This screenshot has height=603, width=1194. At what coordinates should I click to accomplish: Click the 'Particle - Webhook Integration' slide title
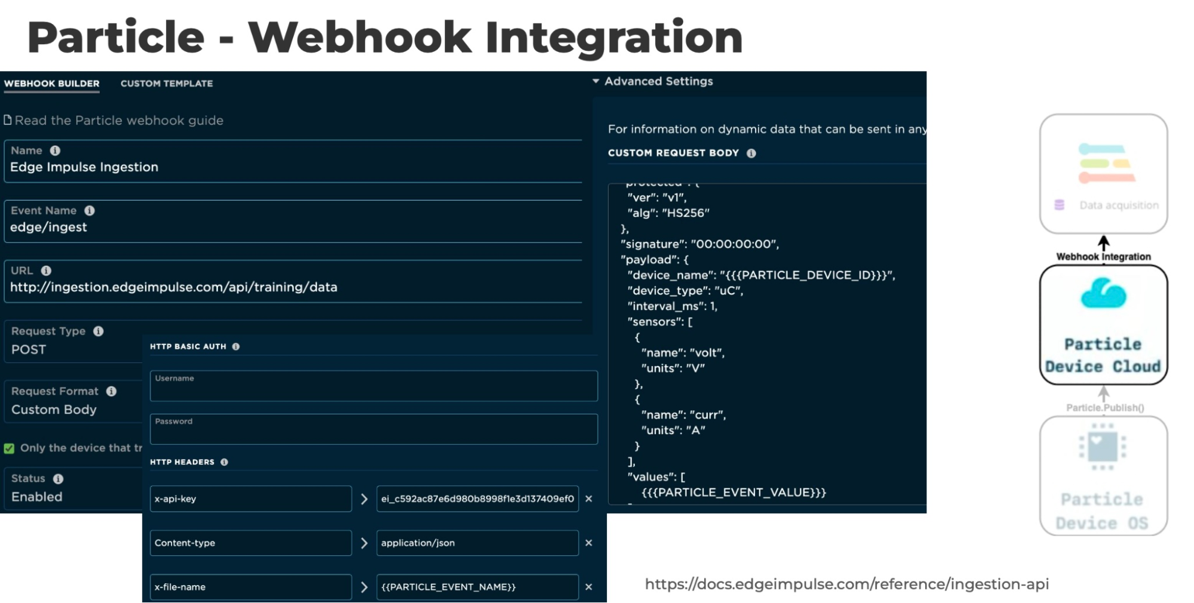click(x=385, y=37)
